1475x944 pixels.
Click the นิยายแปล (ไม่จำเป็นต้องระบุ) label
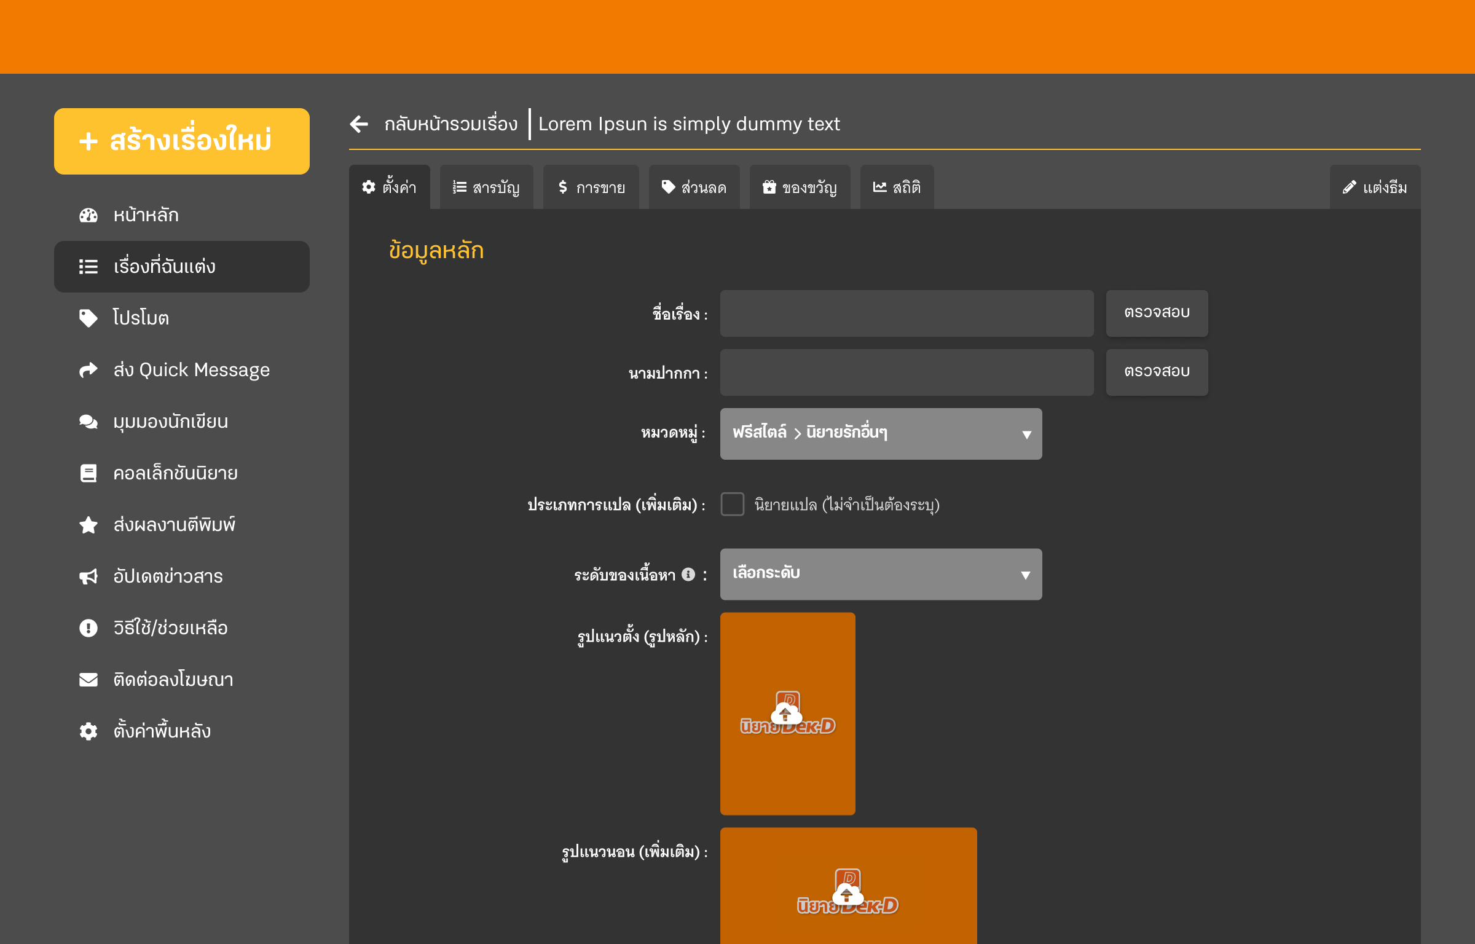click(847, 505)
